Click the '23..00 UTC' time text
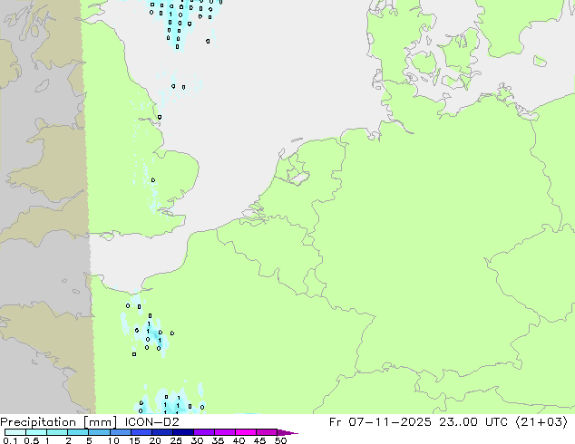Screen dimensions: 575x444 coord(473,422)
